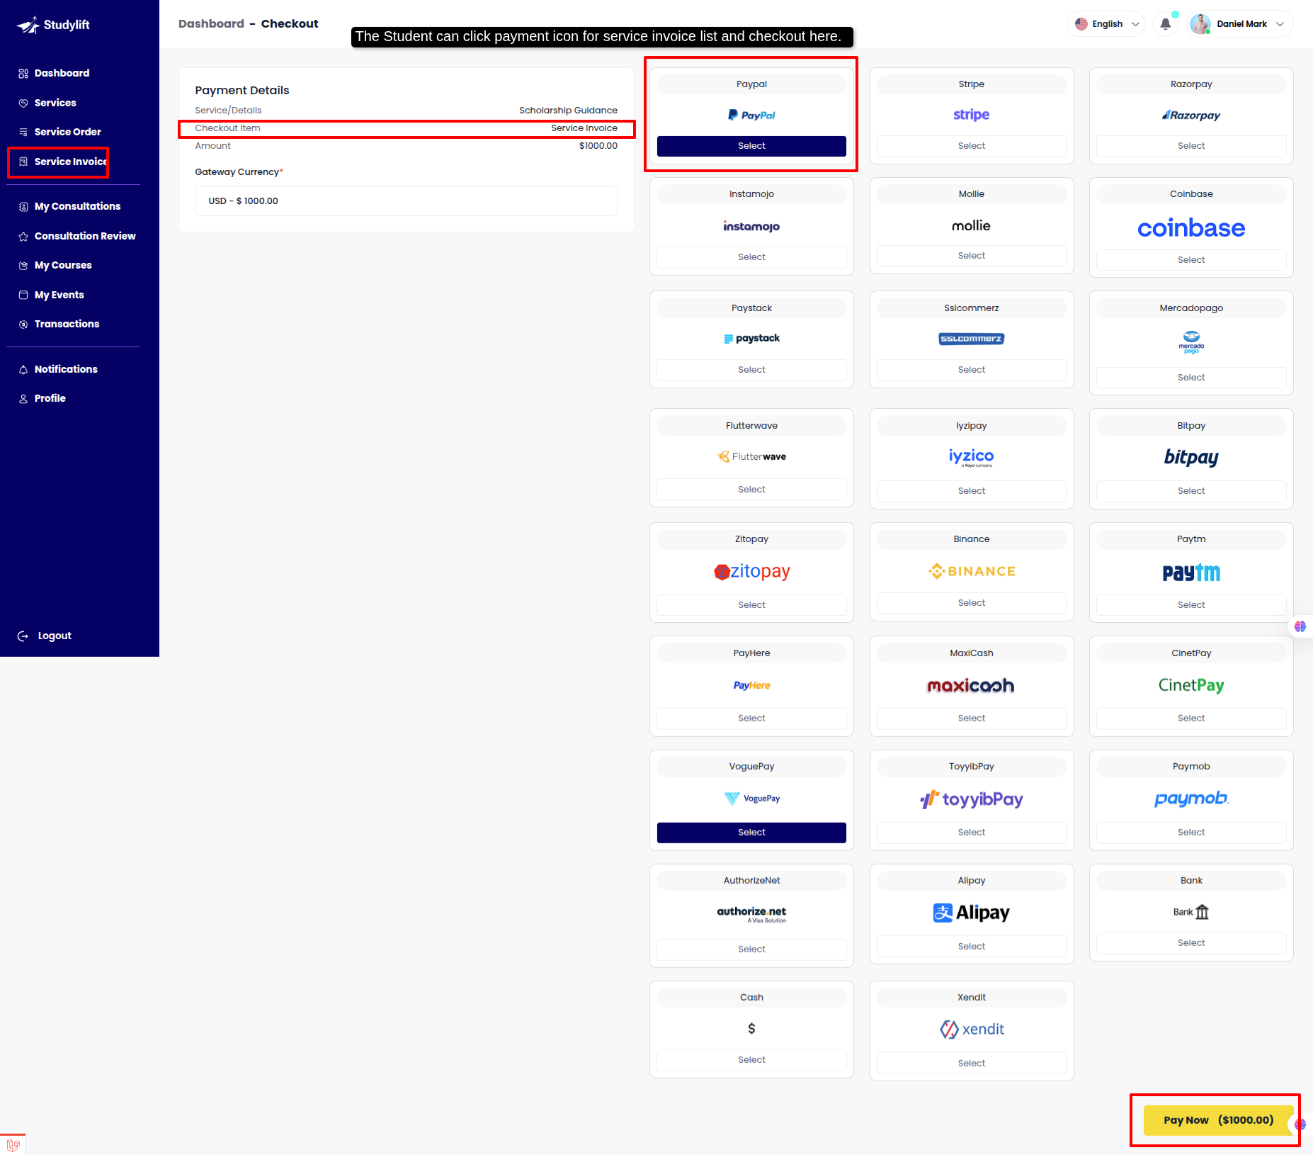Select the Instamojo gateway
Screen dimensions: 1313x1155
(751, 257)
